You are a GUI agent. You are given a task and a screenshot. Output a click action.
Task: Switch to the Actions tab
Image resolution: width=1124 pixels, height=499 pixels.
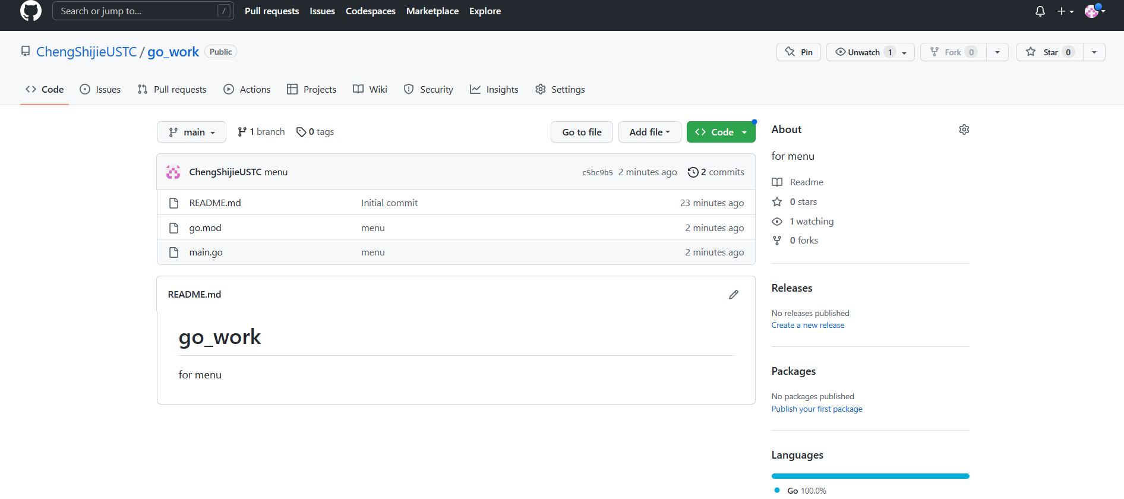pos(247,89)
